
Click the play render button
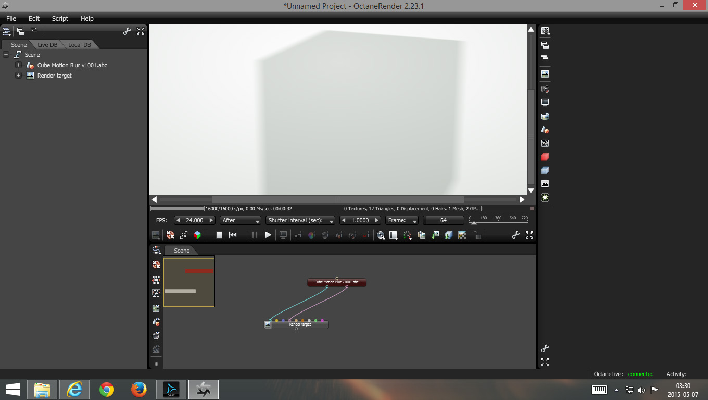268,235
